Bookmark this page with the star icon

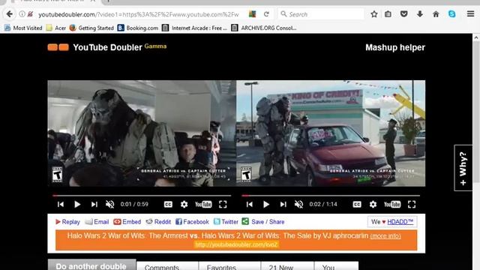point(374,14)
